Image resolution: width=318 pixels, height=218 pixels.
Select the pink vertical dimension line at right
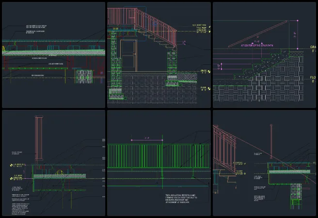(298, 35)
